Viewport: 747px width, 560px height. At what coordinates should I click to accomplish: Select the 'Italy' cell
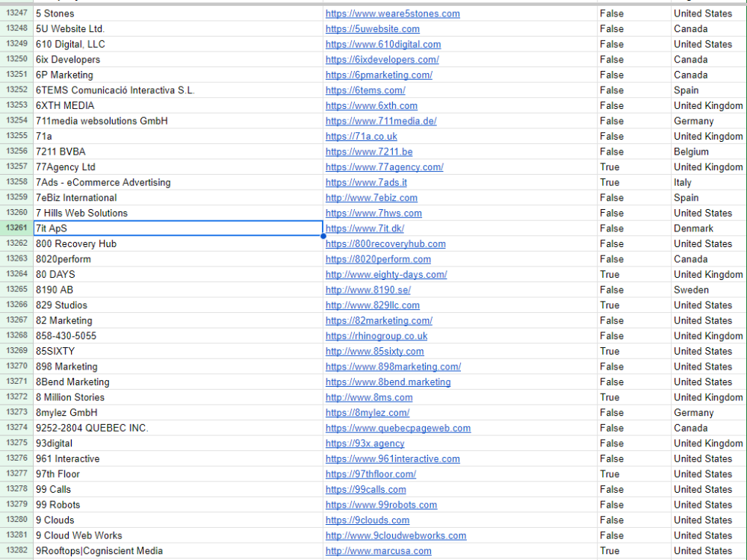point(709,182)
